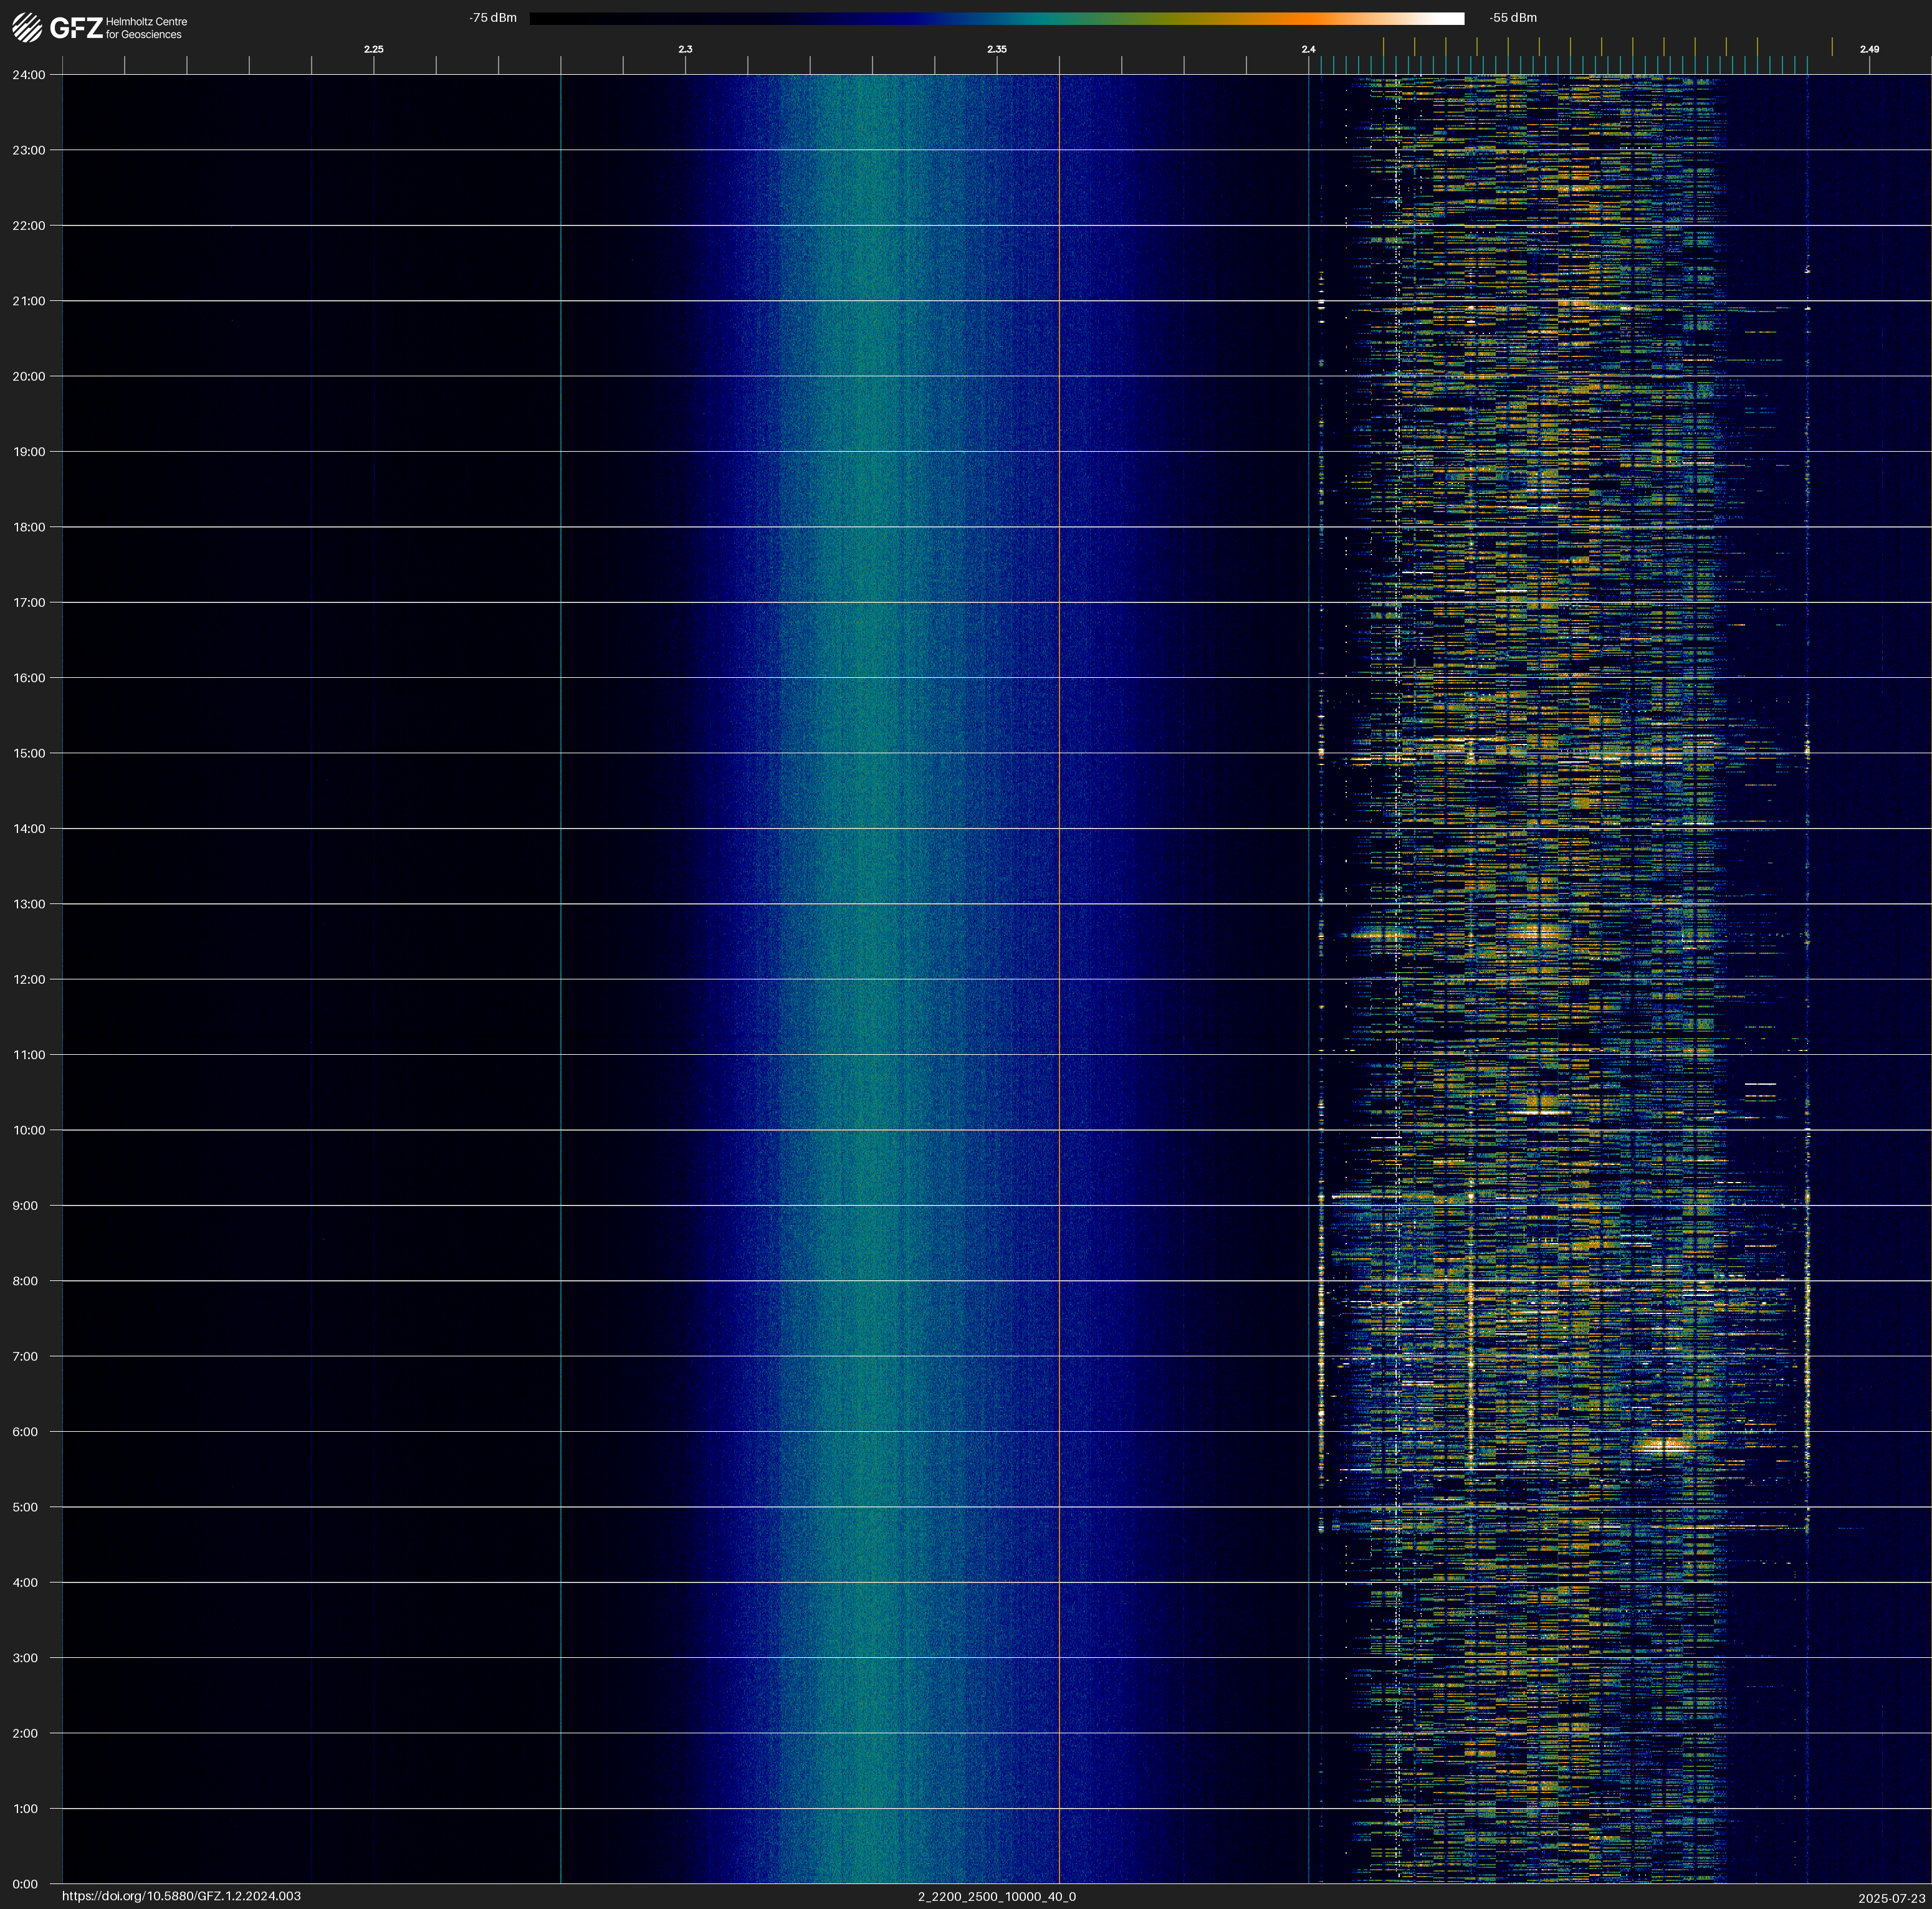Click the 2.3 frequency axis label
This screenshot has width=1932, height=1909.
pos(685,49)
